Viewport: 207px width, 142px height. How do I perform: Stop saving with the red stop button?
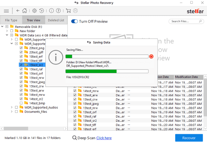(151, 56)
